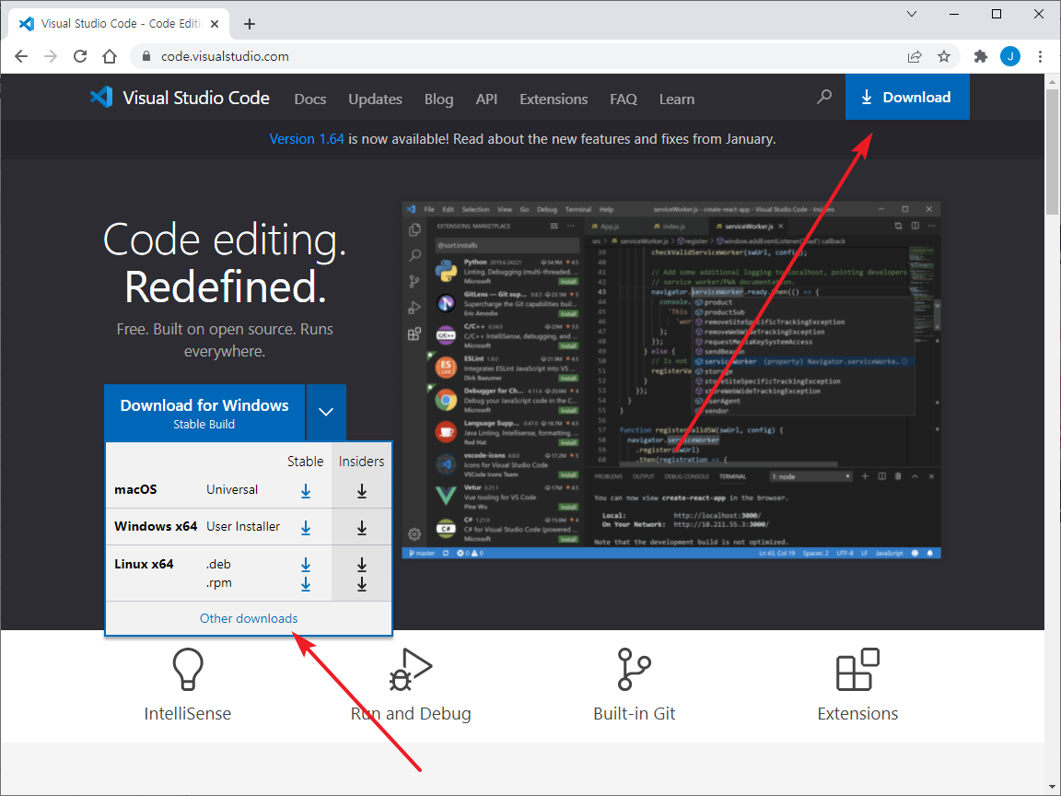The height and width of the screenshot is (796, 1061).
Task: Click the IntelliSense feature label
Action: [x=188, y=713]
